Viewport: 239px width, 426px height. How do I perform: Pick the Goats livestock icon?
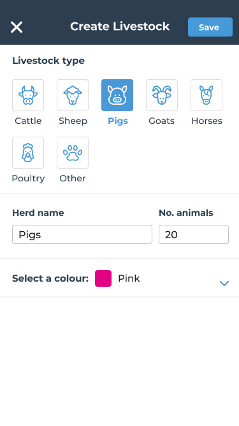[162, 95]
